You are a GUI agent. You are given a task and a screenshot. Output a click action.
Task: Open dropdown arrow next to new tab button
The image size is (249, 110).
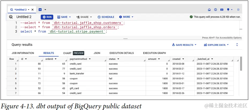point(45,10)
